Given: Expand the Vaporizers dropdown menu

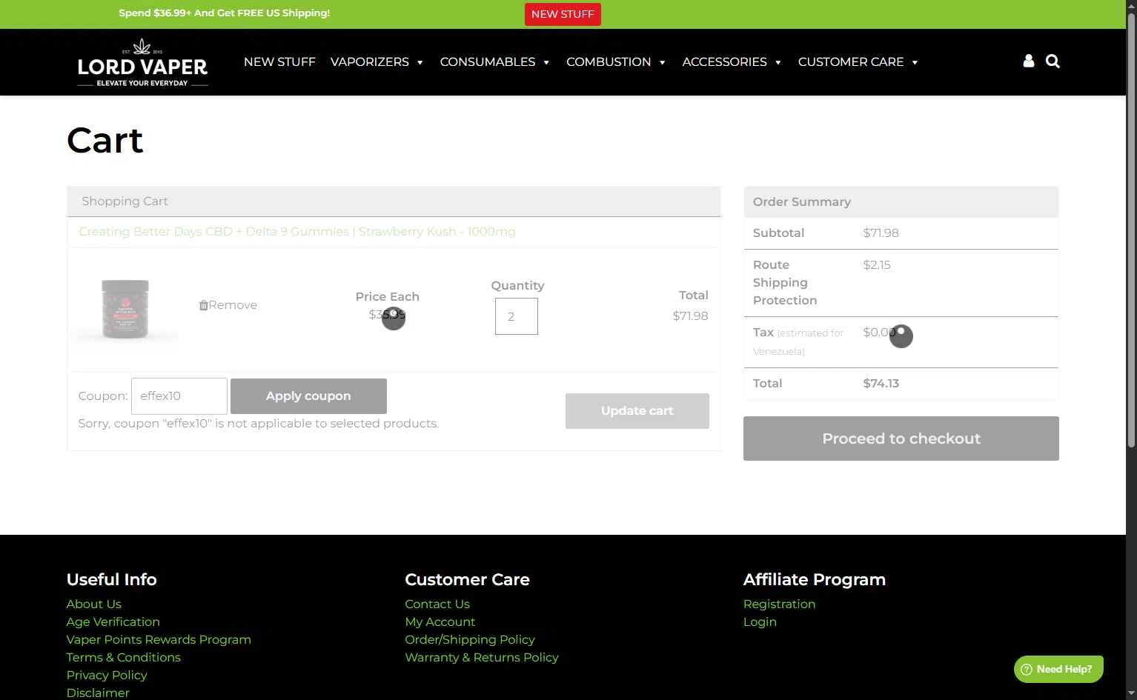Looking at the screenshot, I should pos(377,62).
